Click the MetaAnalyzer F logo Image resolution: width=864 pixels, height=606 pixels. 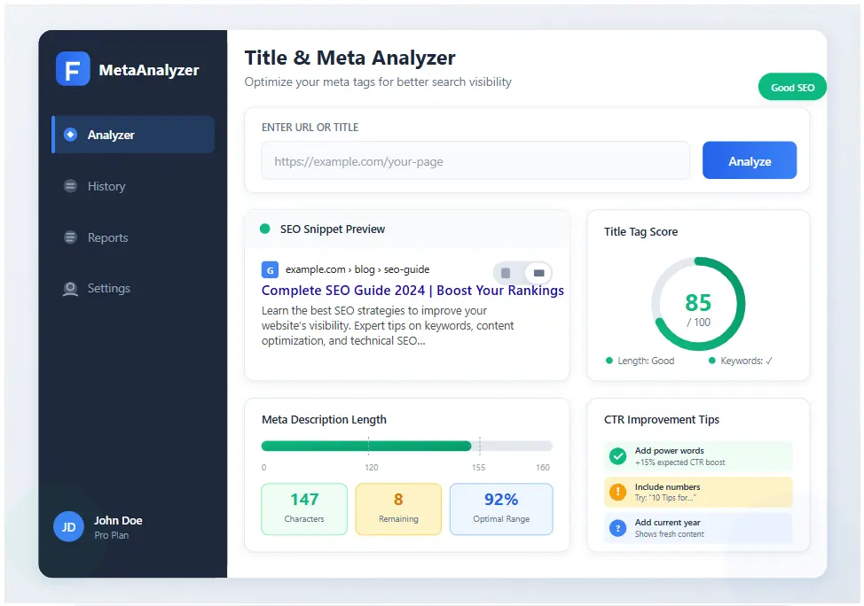tap(73, 69)
